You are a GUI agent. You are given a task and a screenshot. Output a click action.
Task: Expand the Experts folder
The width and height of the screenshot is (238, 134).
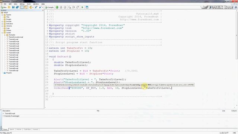[2, 15]
